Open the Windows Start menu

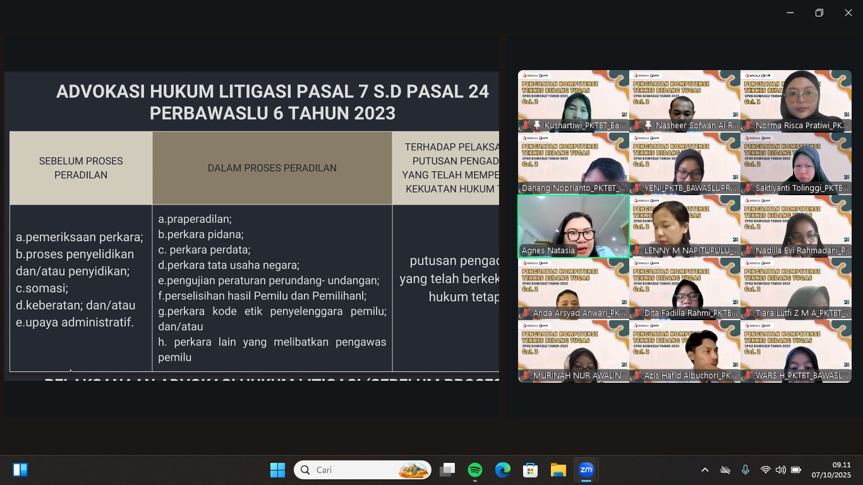tap(277, 470)
